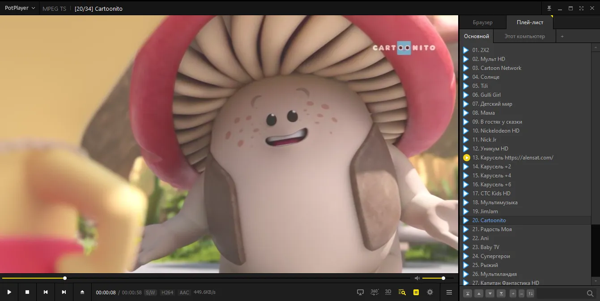
Task: Toggle the S/W decoder indicator
Action: (150, 292)
